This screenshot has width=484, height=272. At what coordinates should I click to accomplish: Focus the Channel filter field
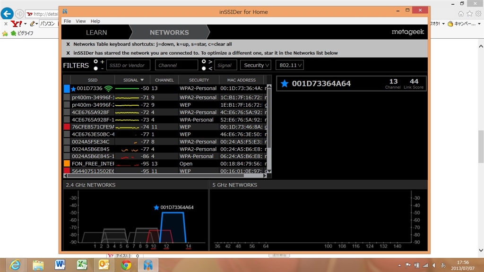coord(177,65)
